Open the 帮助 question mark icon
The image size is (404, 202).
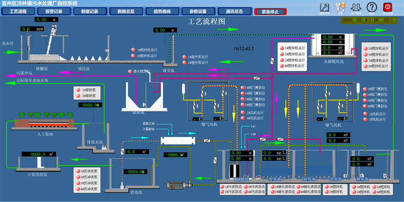[x=372, y=7]
